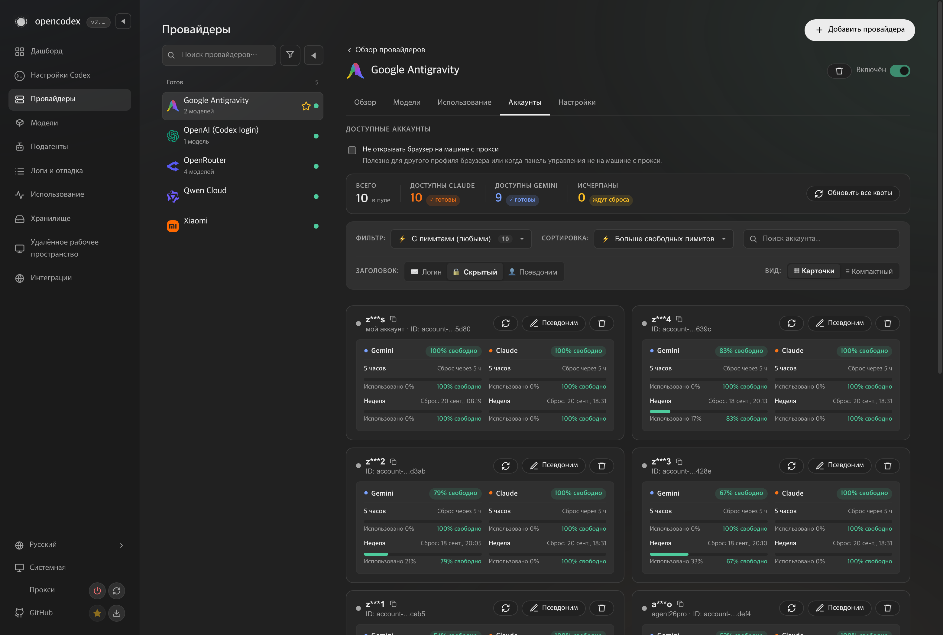Open the filter dropdown 'С лимитами (любыми)'

click(x=461, y=239)
